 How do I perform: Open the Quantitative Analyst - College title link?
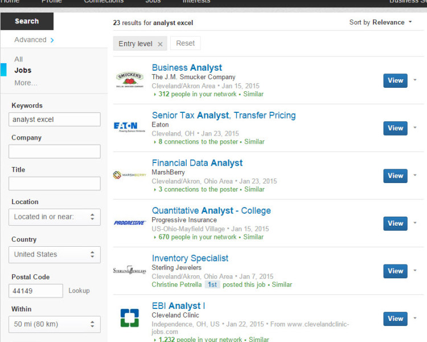click(211, 210)
